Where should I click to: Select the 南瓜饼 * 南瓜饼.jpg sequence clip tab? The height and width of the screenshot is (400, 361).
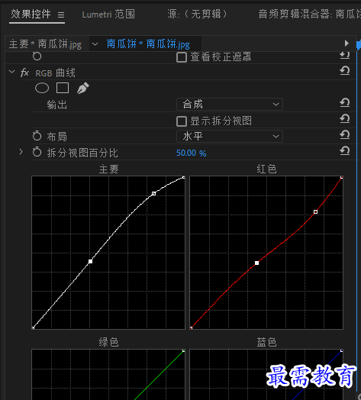pos(148,44)
